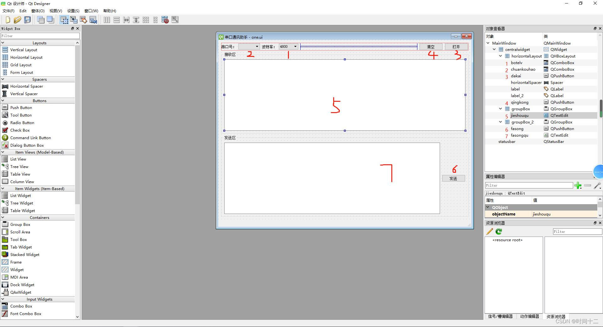
Task: Open the 视图(V) menu
Action: point(56,11)
